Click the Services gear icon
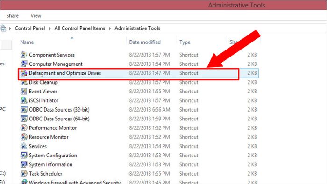 coord(24,146)
